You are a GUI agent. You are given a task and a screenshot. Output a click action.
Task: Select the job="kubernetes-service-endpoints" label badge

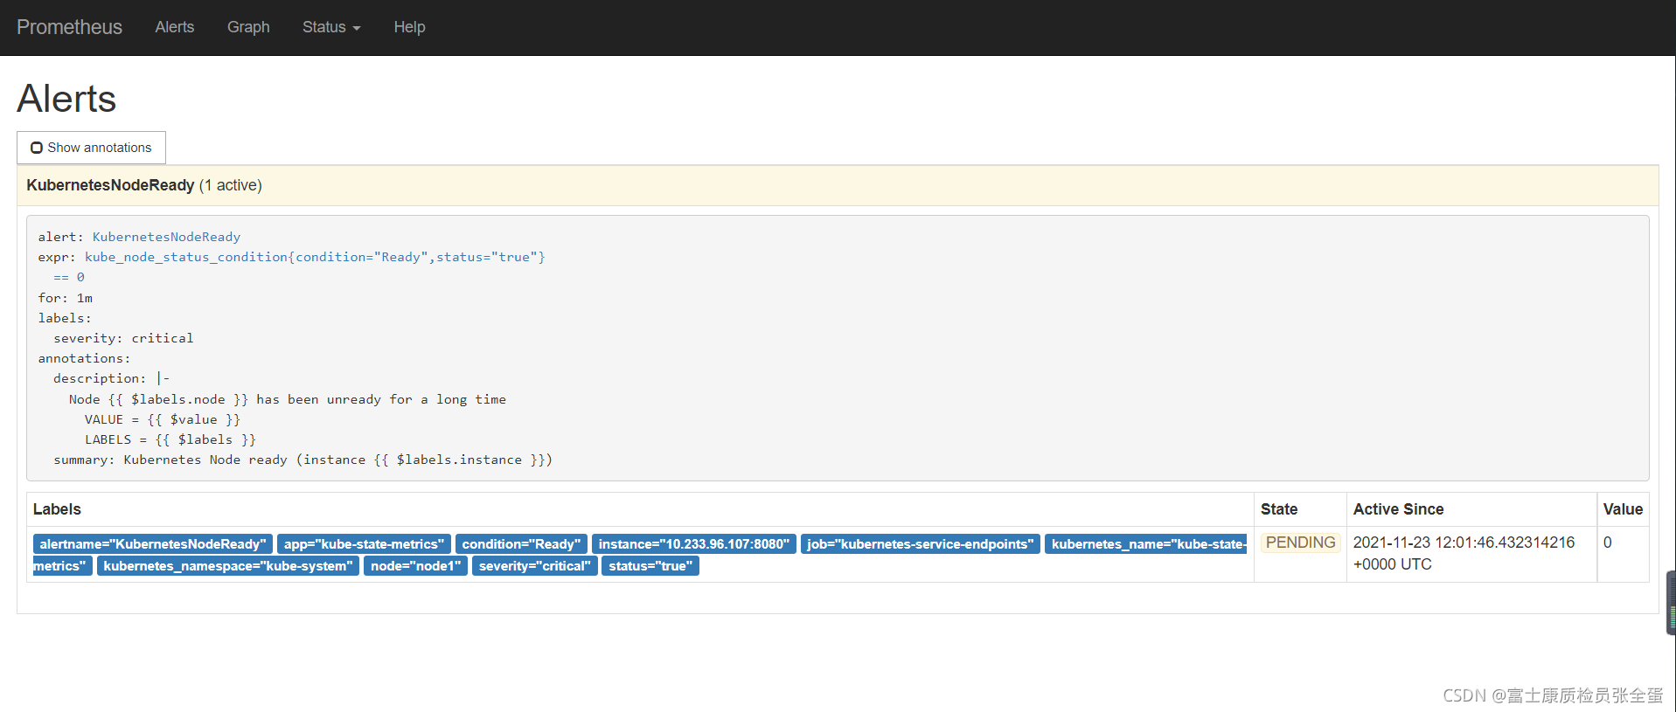click(921, 544)
